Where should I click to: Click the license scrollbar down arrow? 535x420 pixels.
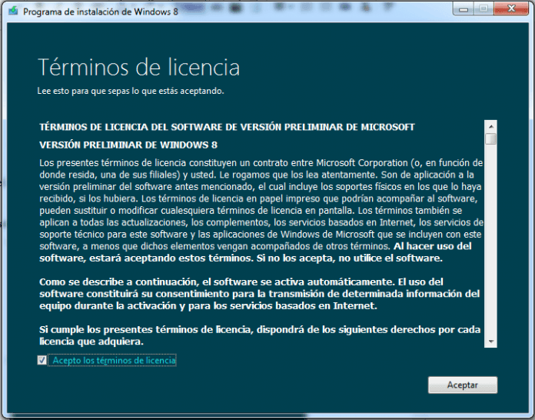point(490,341)
